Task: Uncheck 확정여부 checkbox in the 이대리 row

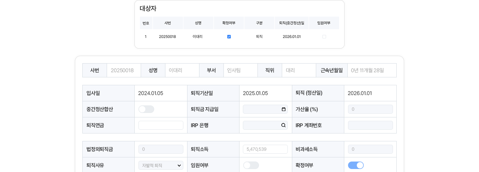Action: 229,37
